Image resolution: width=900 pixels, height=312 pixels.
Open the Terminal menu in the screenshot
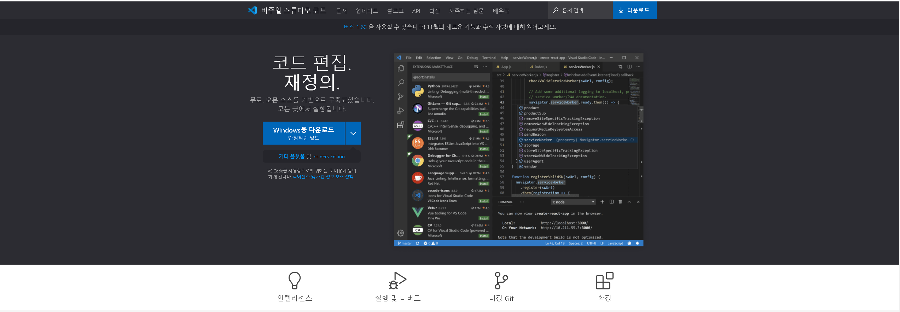489,58
